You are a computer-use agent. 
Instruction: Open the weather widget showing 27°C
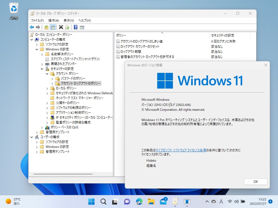pos(13,201)
